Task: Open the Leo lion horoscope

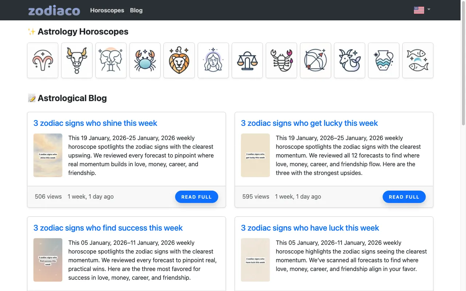Action: point(179,60)
